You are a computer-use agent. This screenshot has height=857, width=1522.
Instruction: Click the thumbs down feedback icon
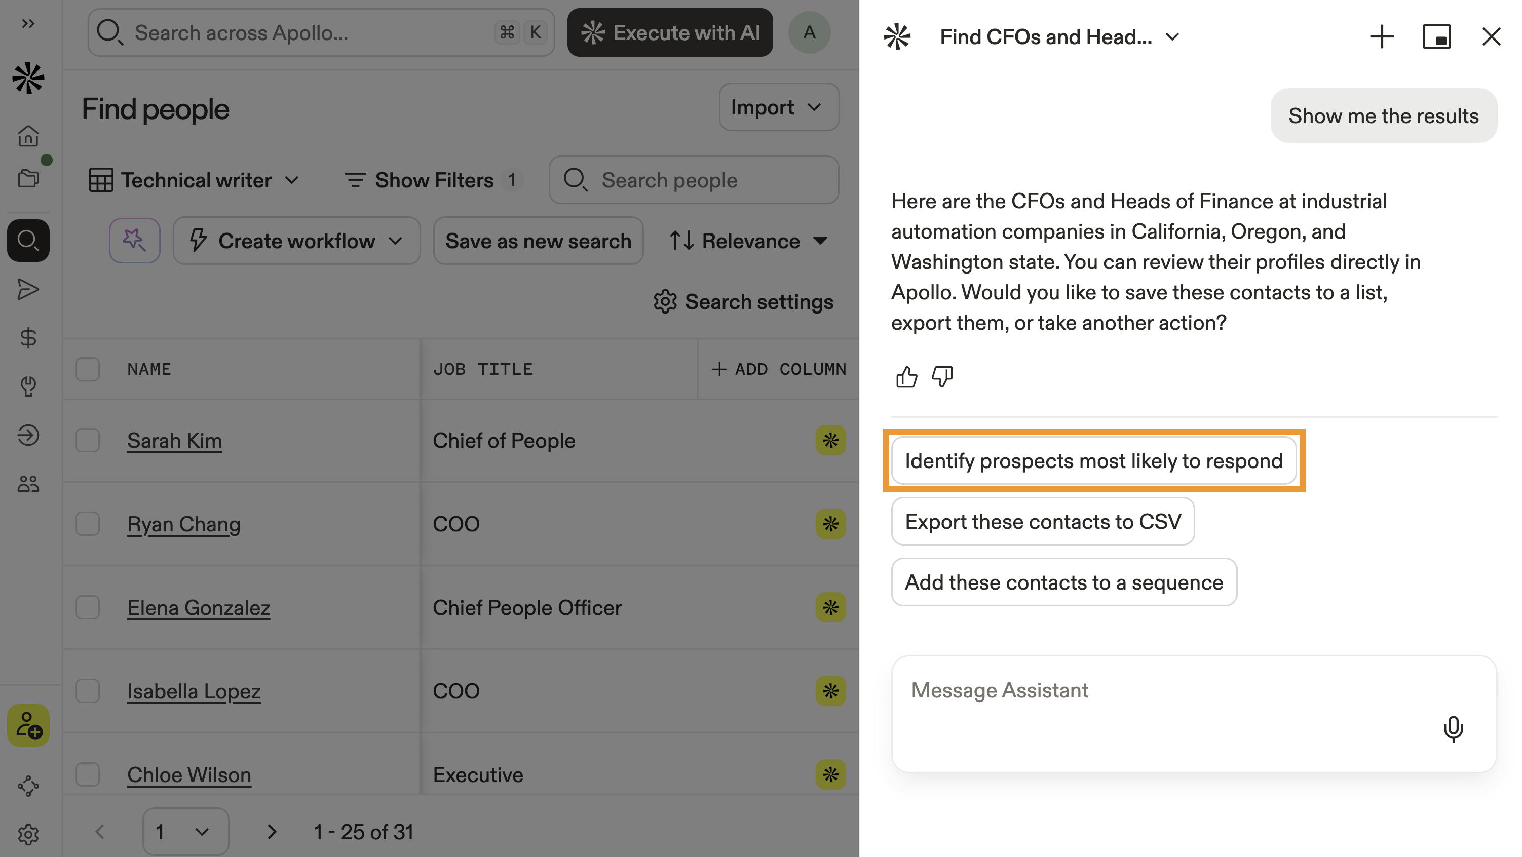(x=942, y=376)
